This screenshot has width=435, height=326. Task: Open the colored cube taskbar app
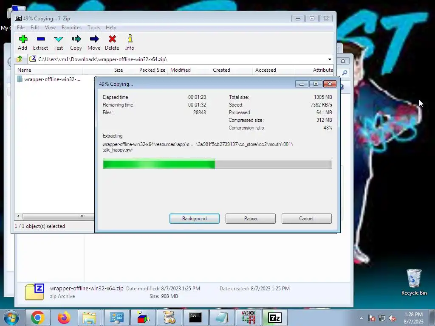tap(143, 318)
